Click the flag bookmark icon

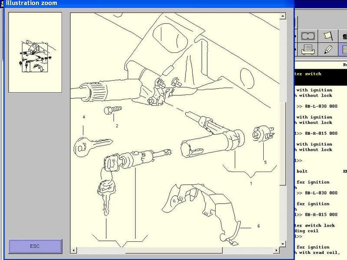(x=327, y=36)
